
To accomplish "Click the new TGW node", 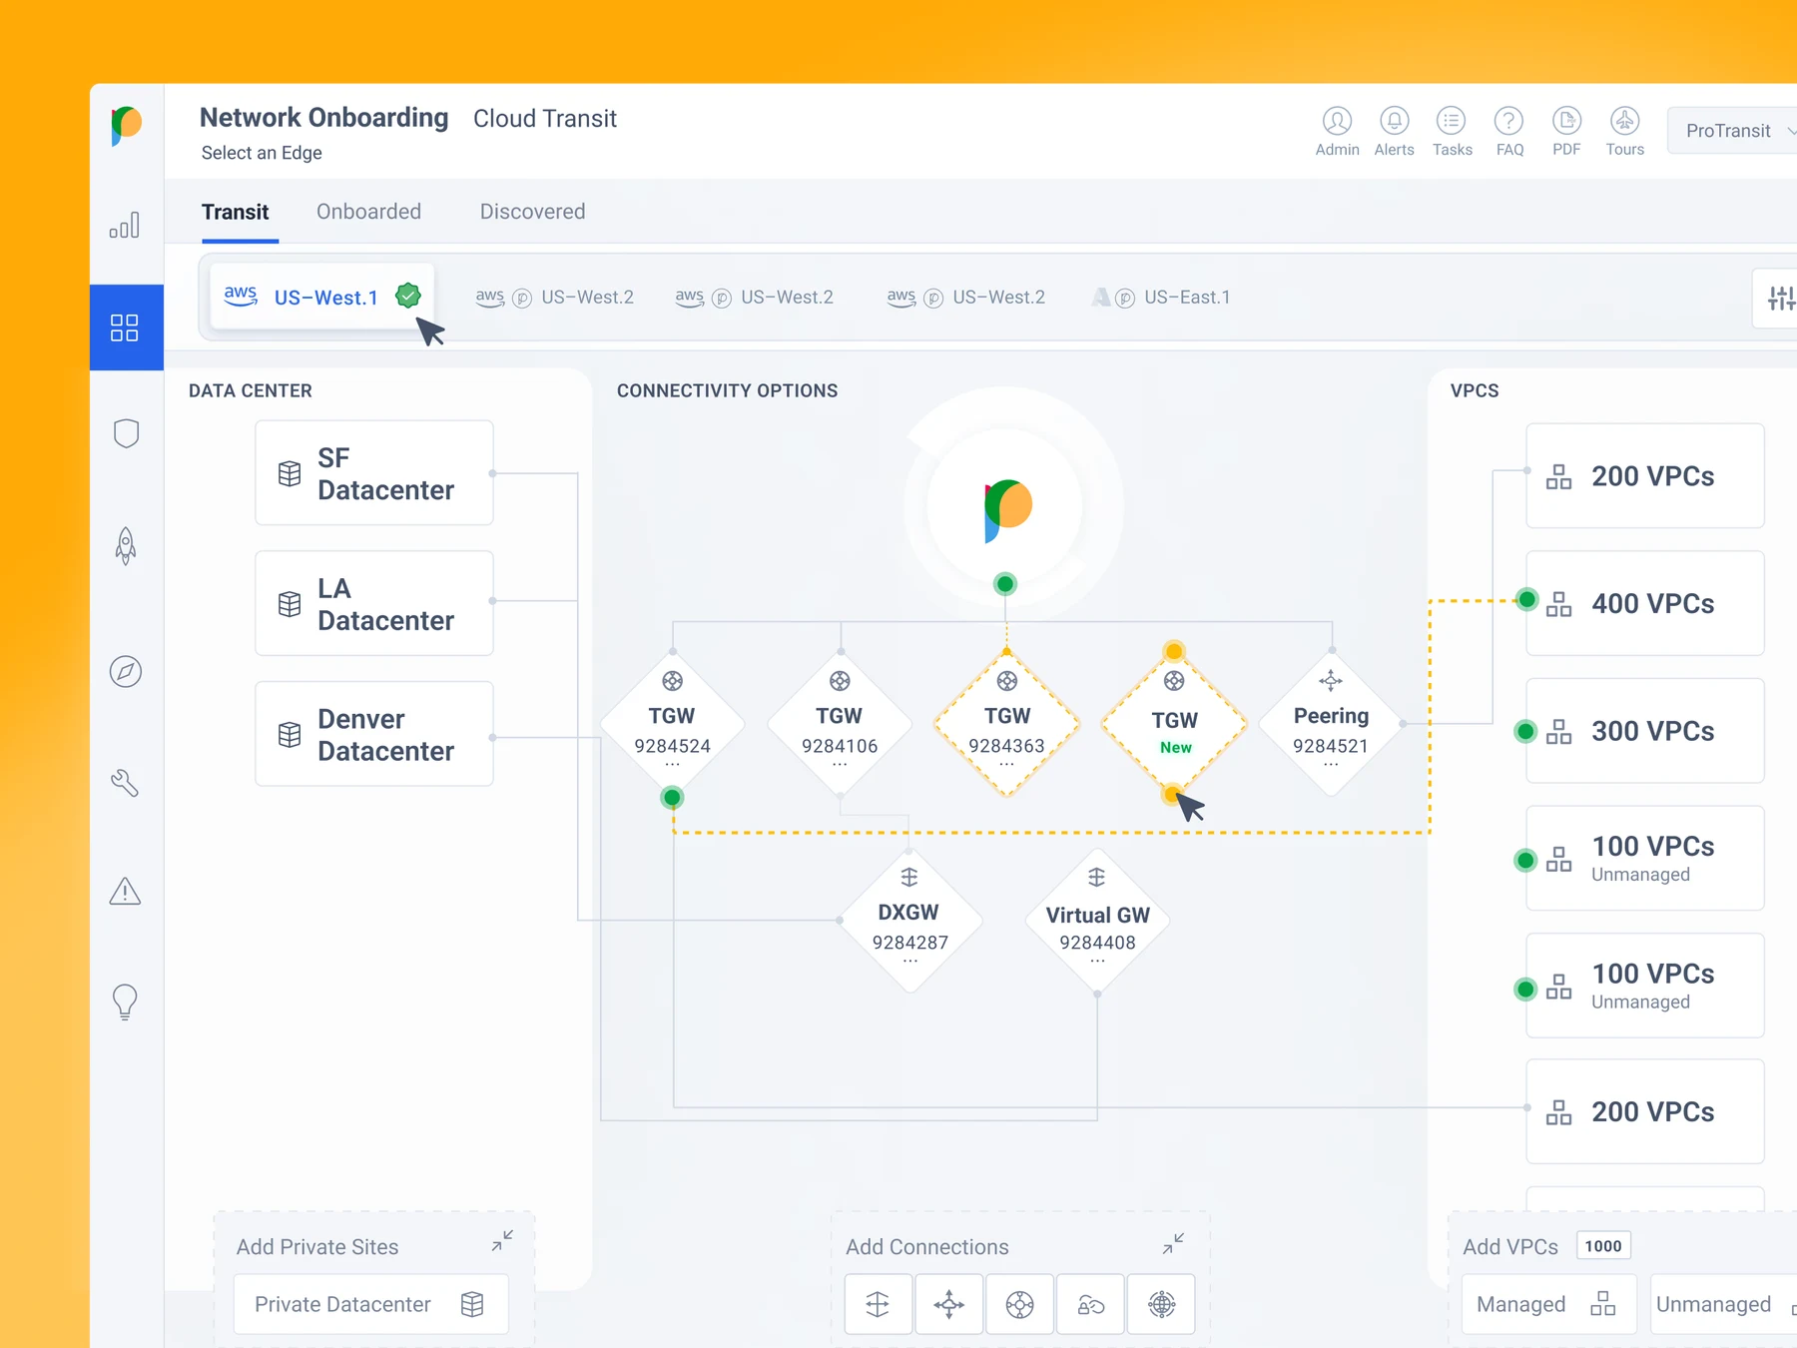I will (1174, 724).
